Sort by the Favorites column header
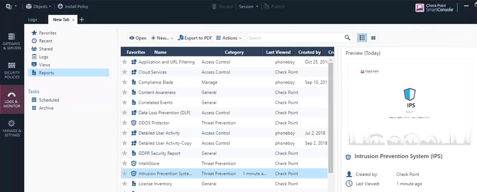 click(x=136, y=52)
